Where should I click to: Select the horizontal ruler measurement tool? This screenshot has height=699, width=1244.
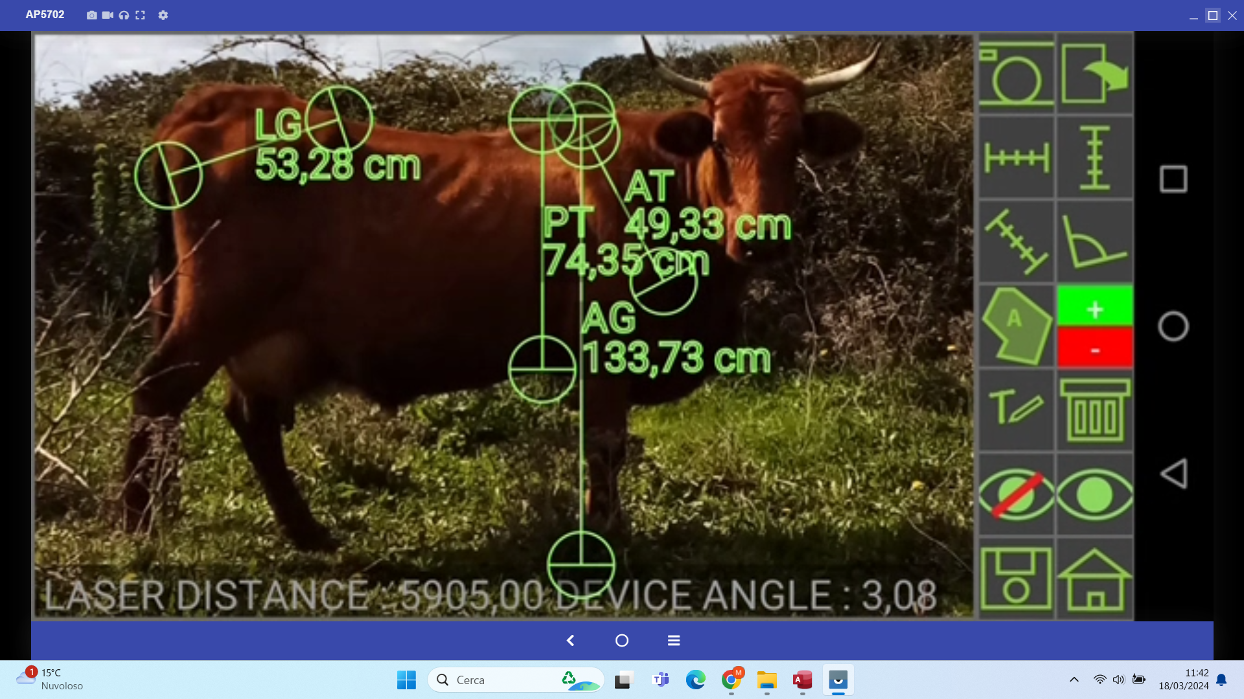(1016, 158)
